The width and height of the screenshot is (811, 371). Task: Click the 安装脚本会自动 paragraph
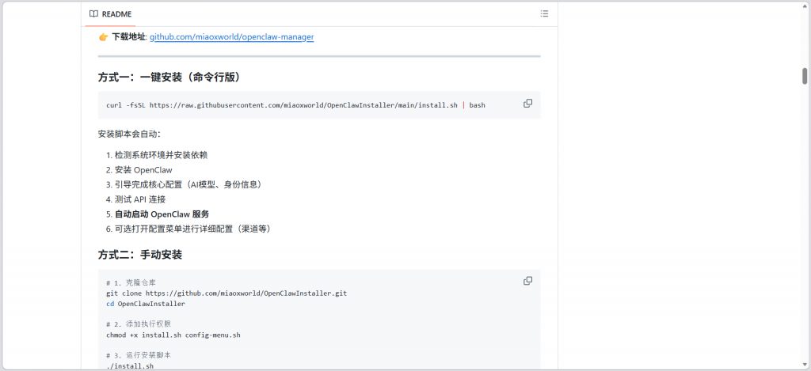point(129,134)
